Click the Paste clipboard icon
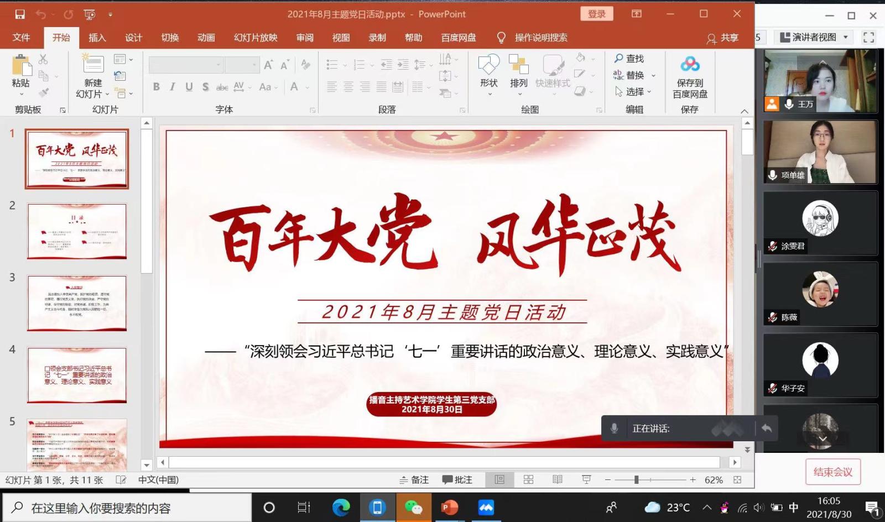Viewport: 885px width, 522px height. coord(21,65)
